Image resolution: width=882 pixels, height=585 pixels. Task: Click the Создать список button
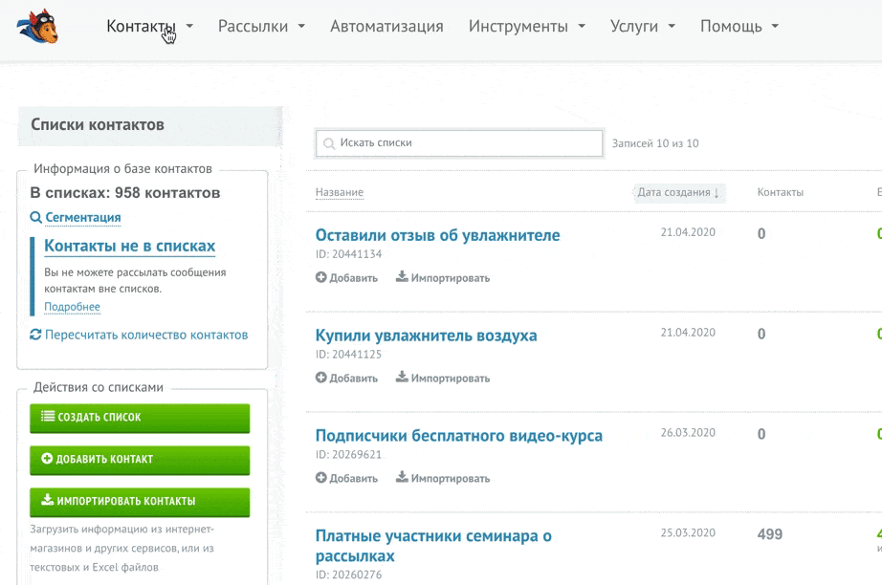(x=140, y=418)
